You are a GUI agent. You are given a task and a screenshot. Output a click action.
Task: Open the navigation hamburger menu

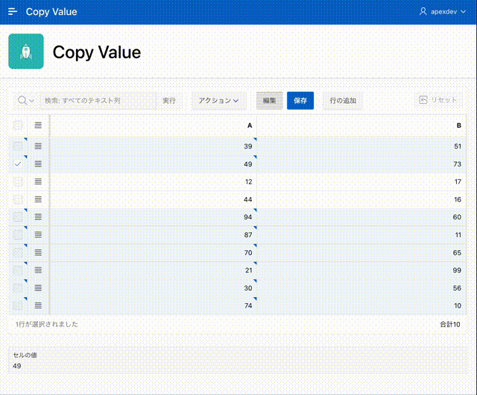point(13,12)
